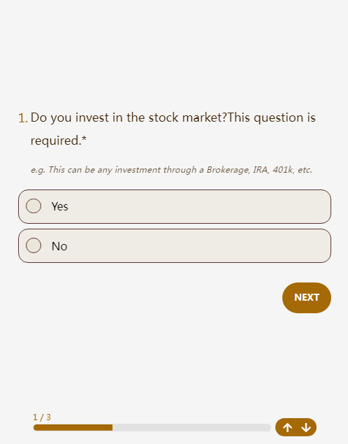The width and height of the screenshot is (348, 444).
Task: Click the NEXT button
Action: click(307, 298)
